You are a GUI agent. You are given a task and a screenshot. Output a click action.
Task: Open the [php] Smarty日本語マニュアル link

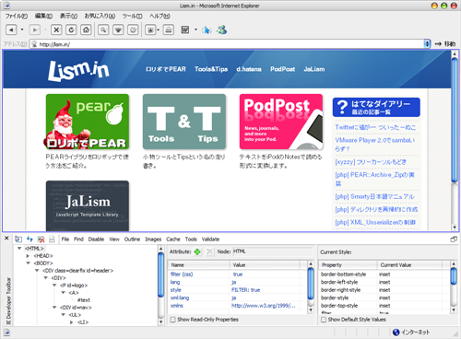374,196
